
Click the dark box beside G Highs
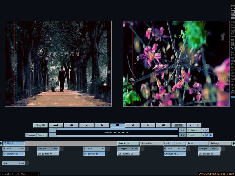pyautogui.click(x=142, y=149)
